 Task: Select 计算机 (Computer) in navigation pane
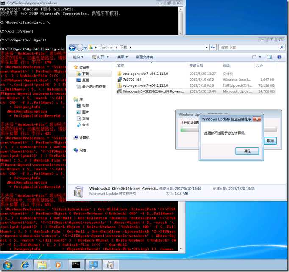[x=81, y=137]
